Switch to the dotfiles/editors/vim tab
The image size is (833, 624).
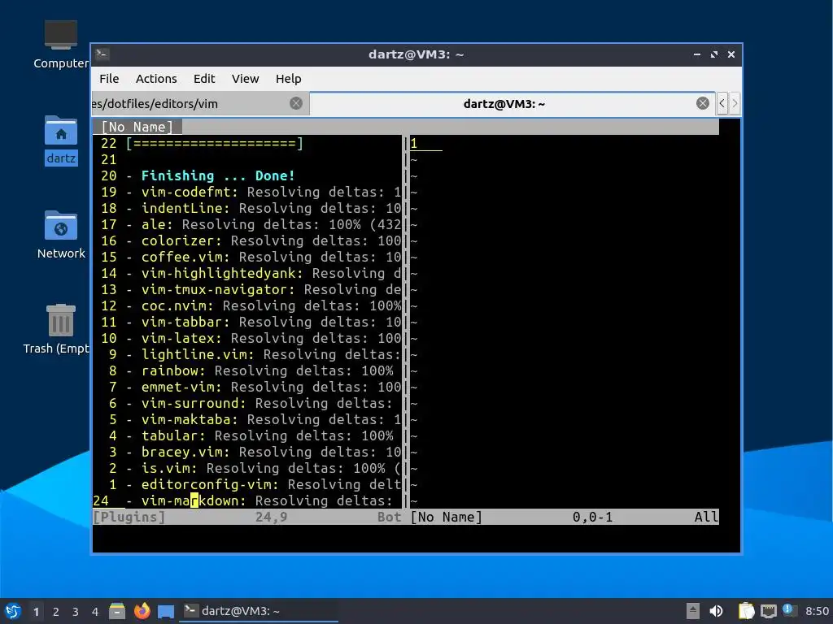click(200, 103)
